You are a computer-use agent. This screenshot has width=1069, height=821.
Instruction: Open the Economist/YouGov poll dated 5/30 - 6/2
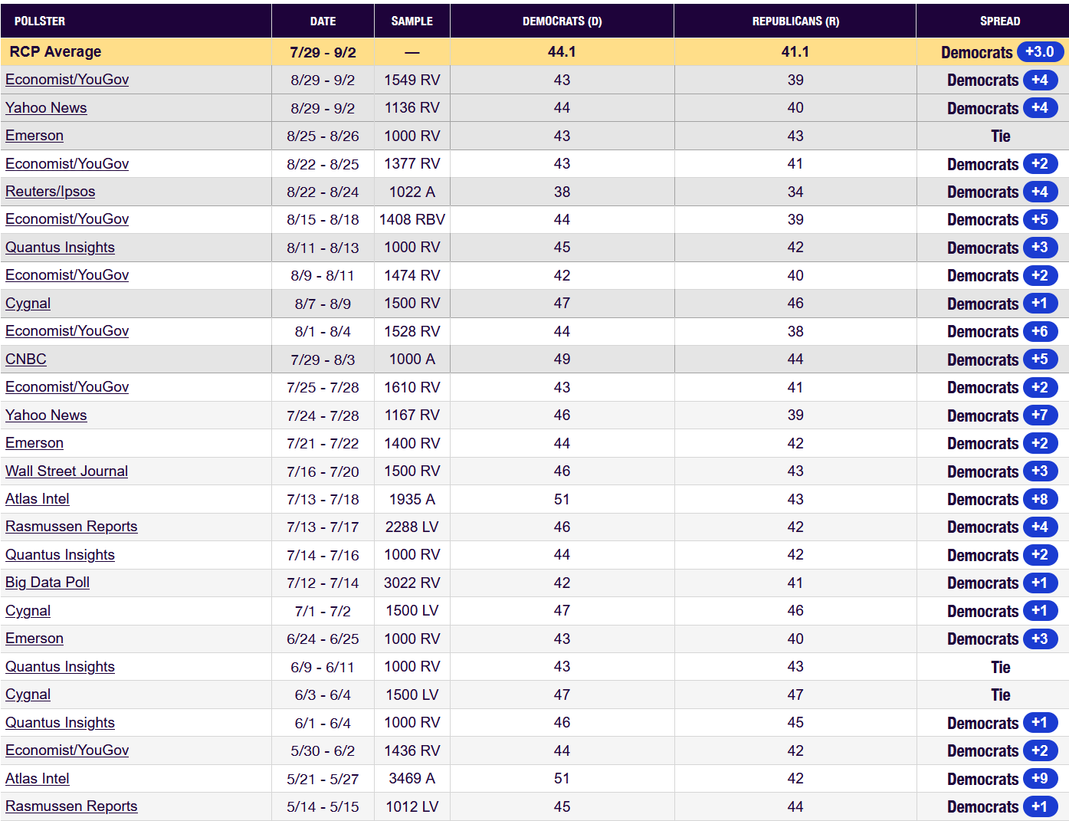[x=67, y=750]
